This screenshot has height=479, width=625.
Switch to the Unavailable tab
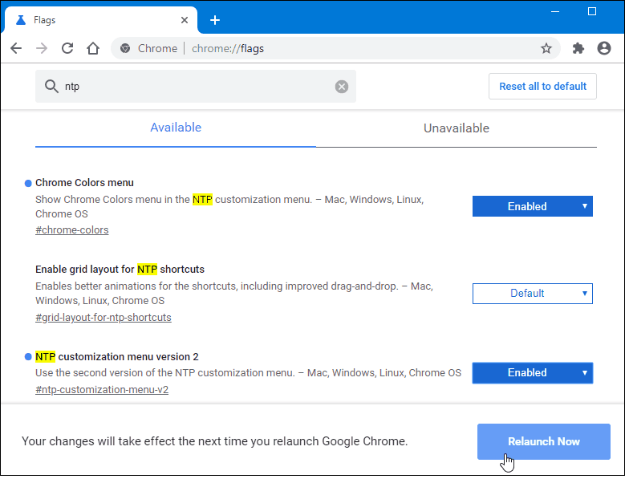click(x=457, y=128)
